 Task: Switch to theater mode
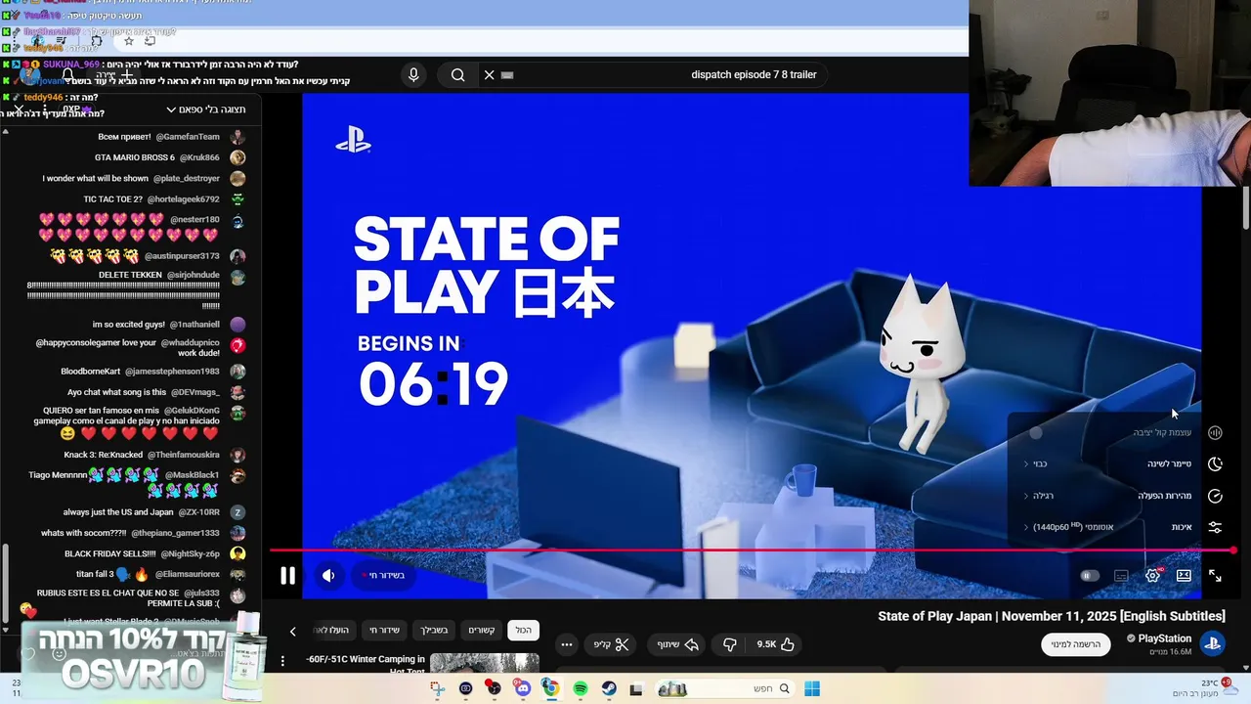click(x=1184, y=576)
